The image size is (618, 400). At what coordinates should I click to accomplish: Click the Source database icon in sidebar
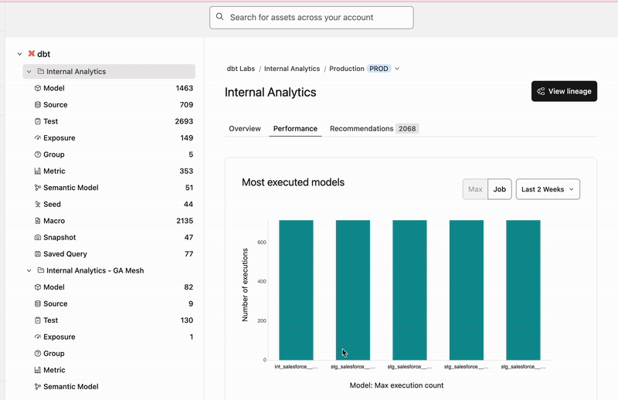38,105
